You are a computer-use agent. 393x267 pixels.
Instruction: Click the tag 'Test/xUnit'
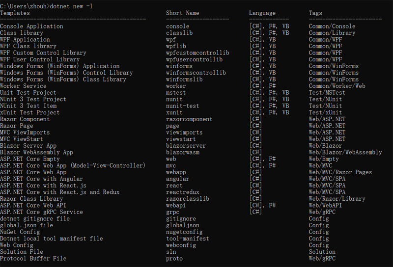point(325,112)
